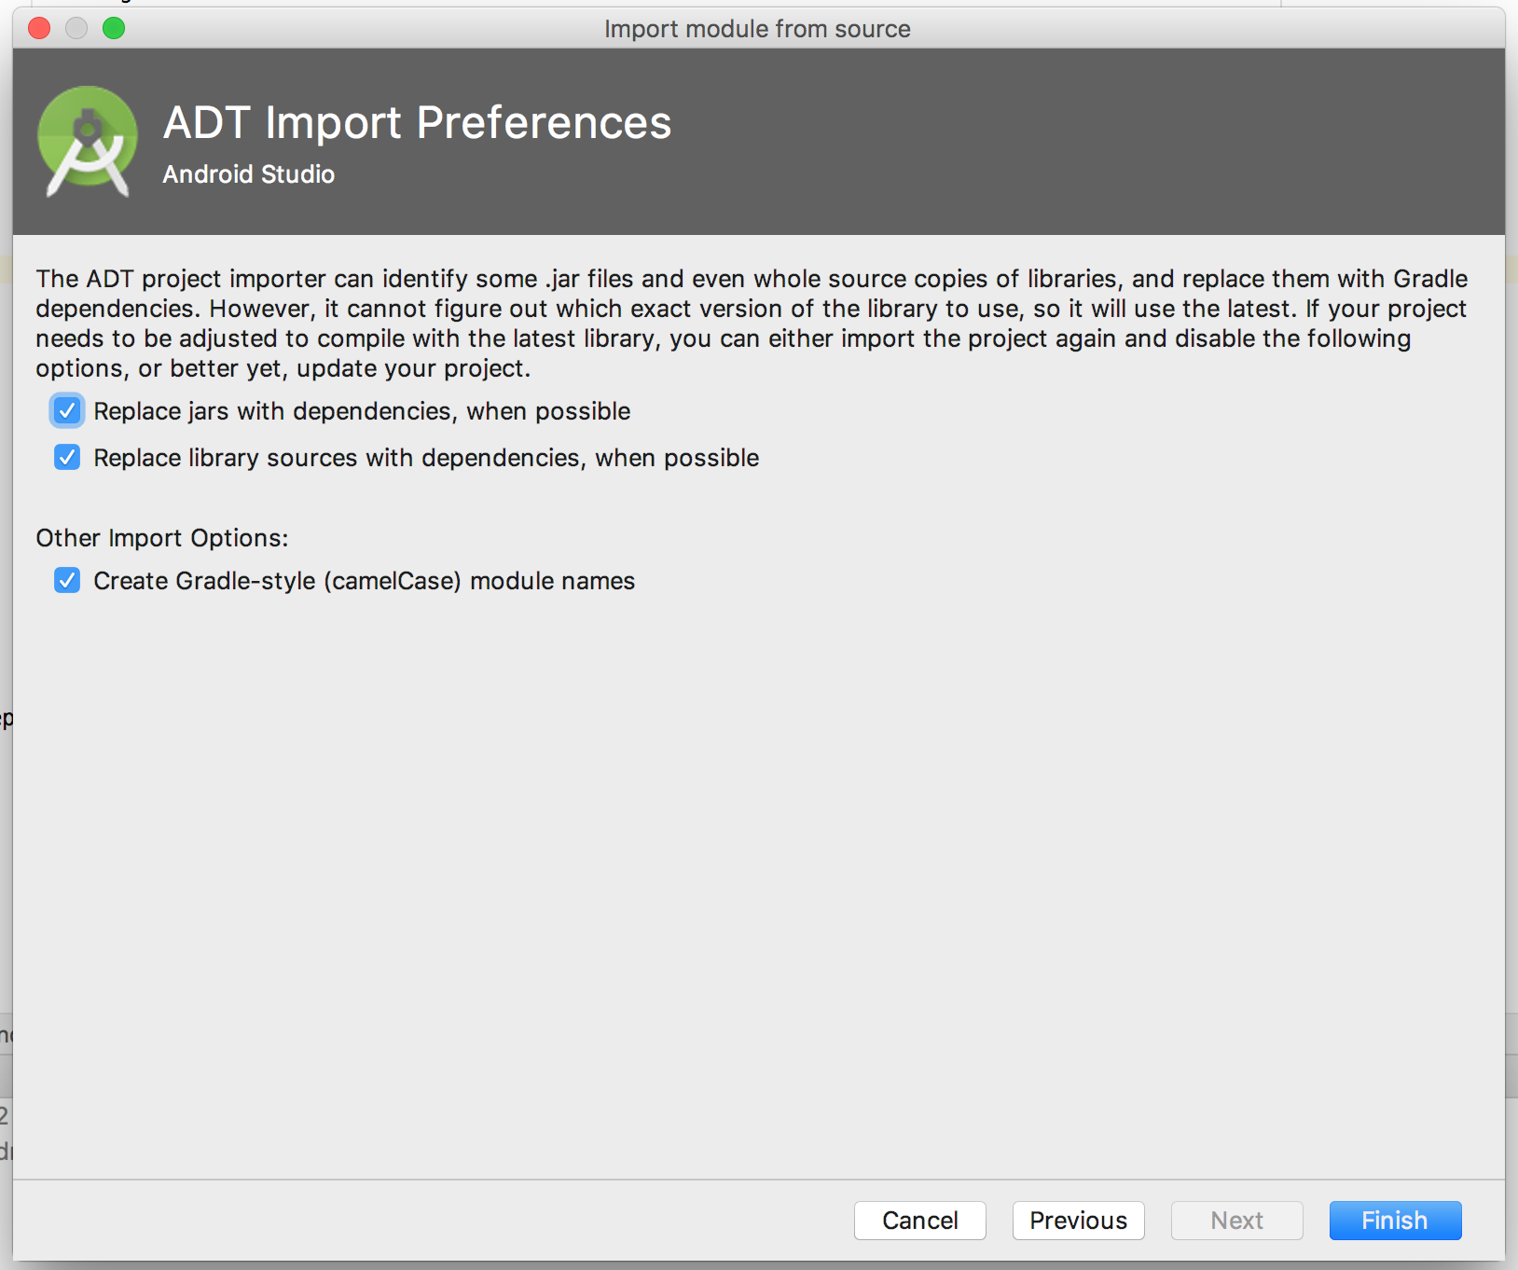Screen dimensions: 1518x1270
Task: Disable Create Gradle-style camelCase module names checkbox
Action: pos(67,581)
